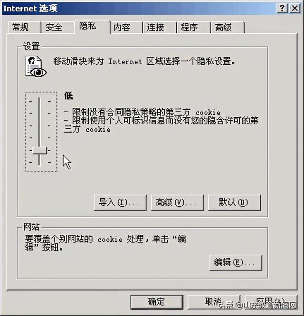Open the 安全 tab
The width and height of the screenshot is (304, 316).
point(57,27)
